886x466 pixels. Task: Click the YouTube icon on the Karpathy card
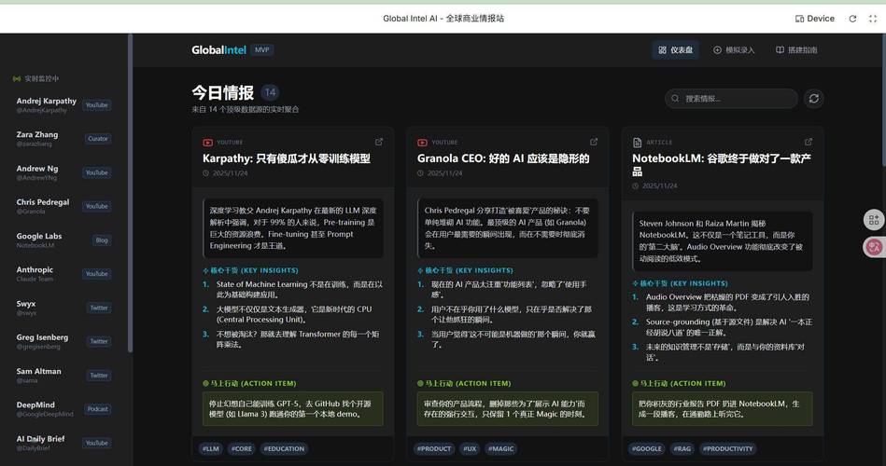coord(207,143)
